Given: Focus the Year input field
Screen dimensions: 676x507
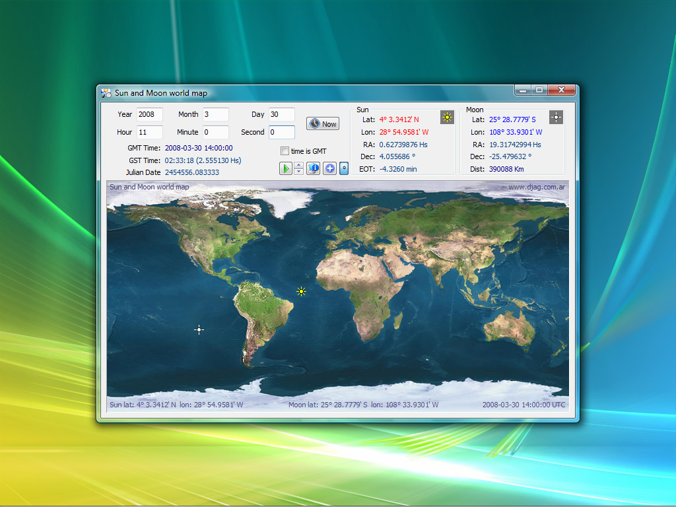Looking at the screenshot, I should (149, 114).
